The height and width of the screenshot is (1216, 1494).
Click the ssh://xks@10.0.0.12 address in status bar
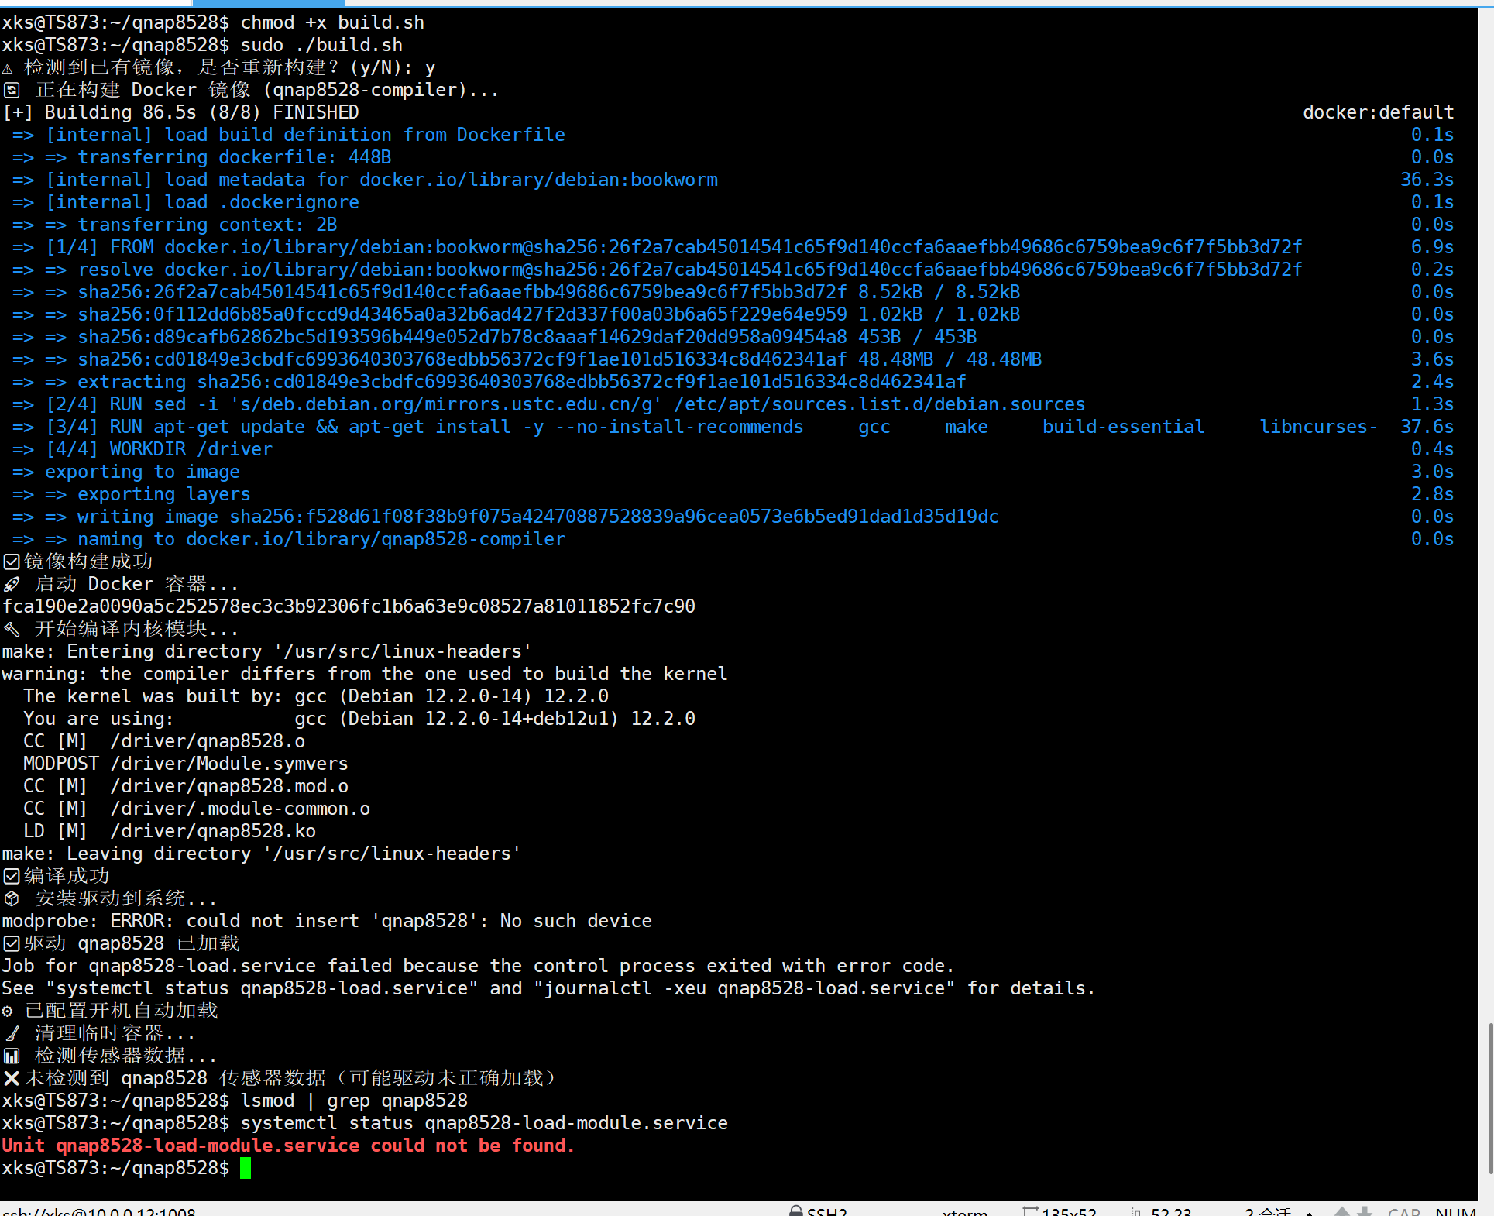point(98,1211)
